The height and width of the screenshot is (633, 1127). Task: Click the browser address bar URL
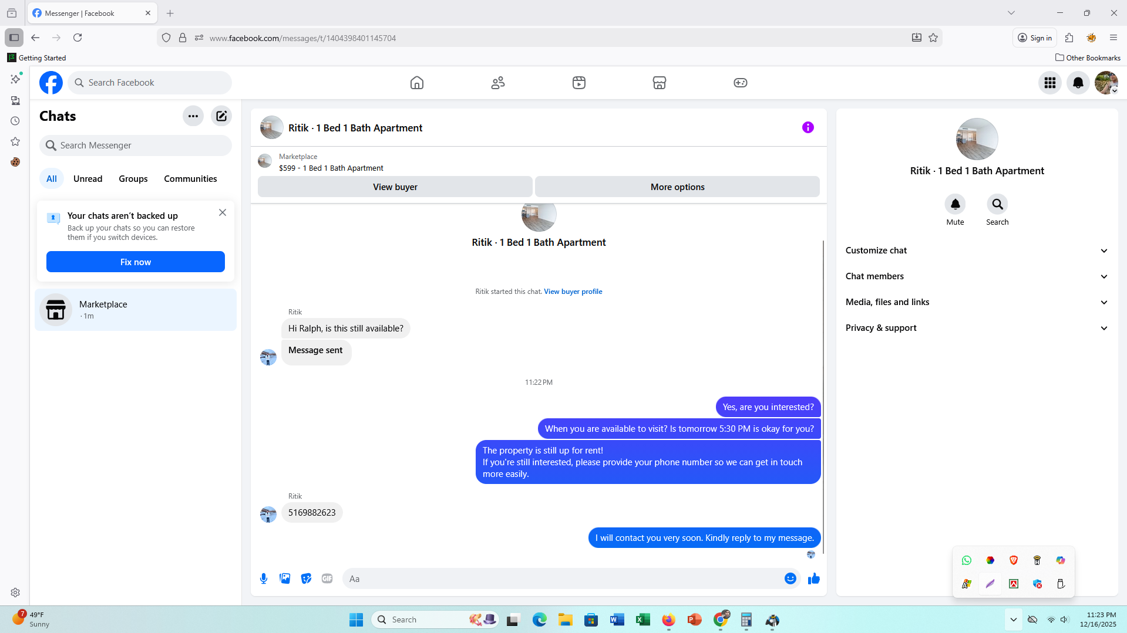click(302, 38)
